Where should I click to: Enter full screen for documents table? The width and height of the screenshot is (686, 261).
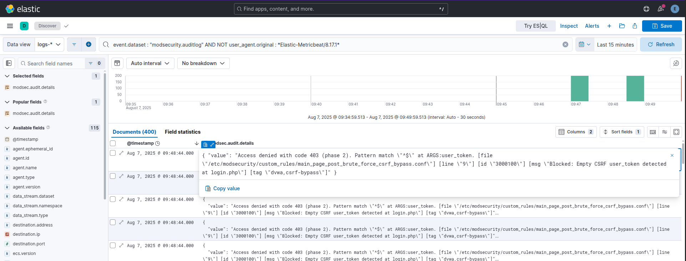click(676, 132)
